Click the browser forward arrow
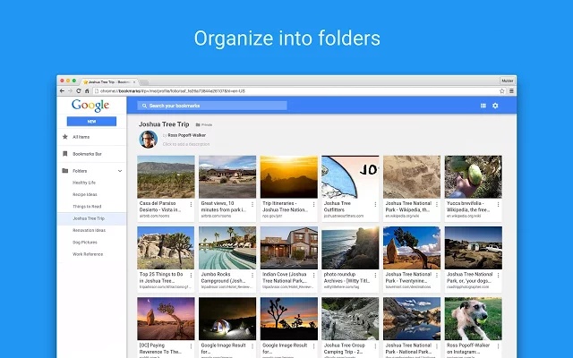The width and height of the screenshot is (573, 358). 70,91
